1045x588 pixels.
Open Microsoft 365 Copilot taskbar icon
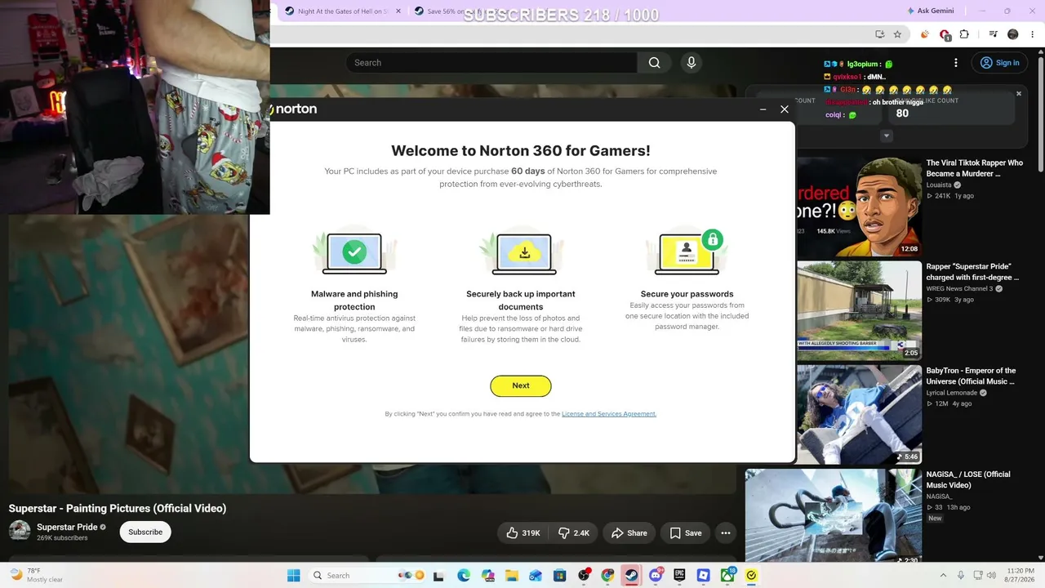487,576
